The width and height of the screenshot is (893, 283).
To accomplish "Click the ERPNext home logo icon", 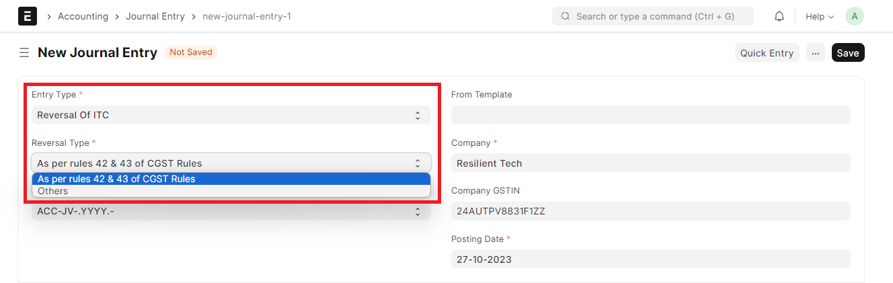I will pyautogui.click(x=28, y=16).
